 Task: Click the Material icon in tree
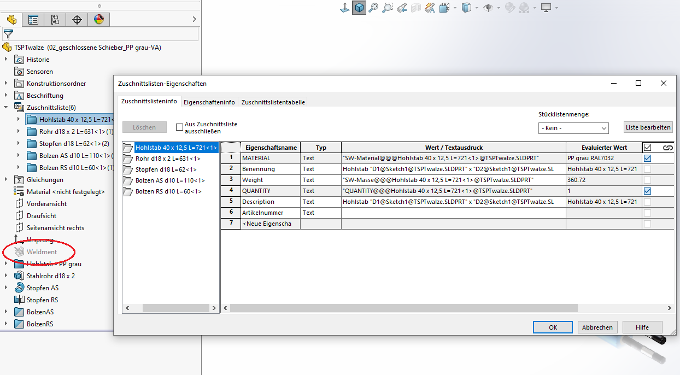click(19, 192)
